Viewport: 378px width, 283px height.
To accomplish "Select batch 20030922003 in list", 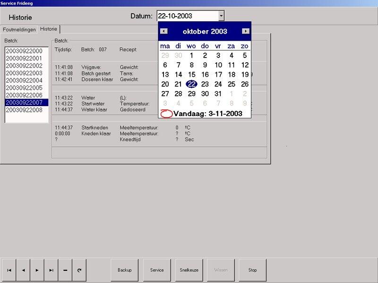I will click(24, 73).
